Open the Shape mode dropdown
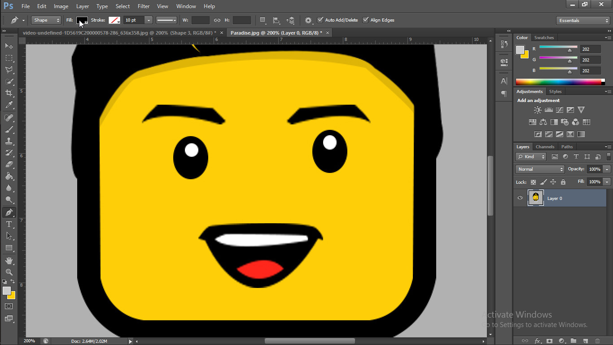 (45, 20)
